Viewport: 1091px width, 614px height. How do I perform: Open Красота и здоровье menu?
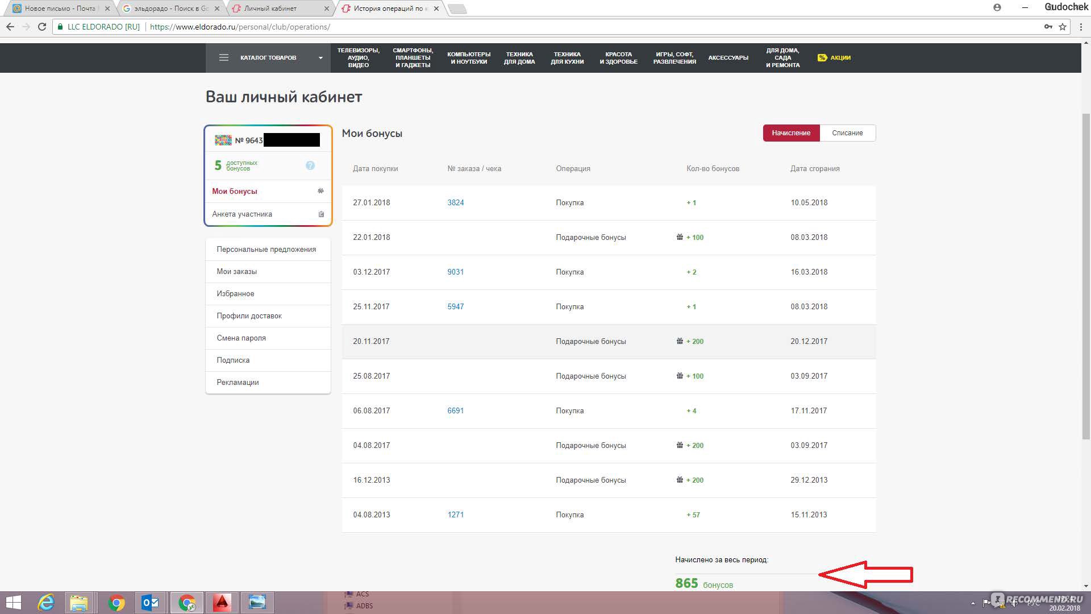[x=618, y=57]
